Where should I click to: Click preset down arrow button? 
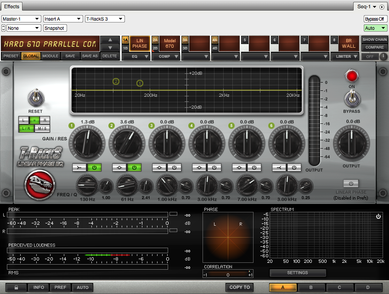(x=110, y=48)
